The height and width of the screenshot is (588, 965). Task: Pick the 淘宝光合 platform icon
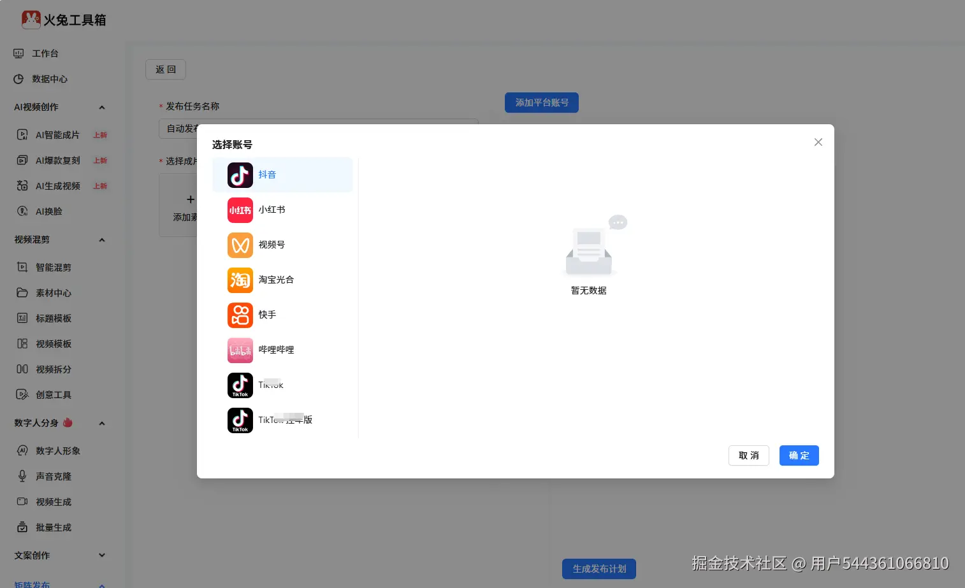(240, 280)
